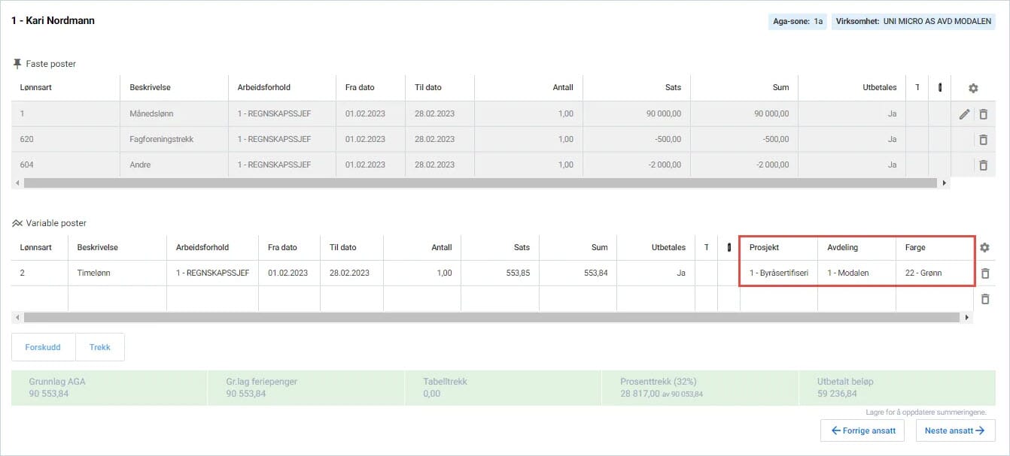
Task: Open the Trekk tab
Action: (x=100, y=347)
